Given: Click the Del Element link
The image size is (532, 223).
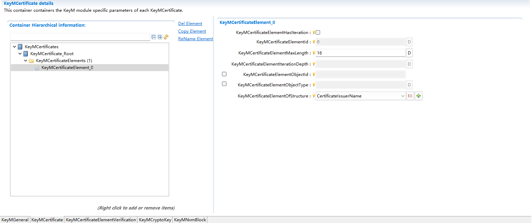Looking at the screenshot, I should point(190,23).
